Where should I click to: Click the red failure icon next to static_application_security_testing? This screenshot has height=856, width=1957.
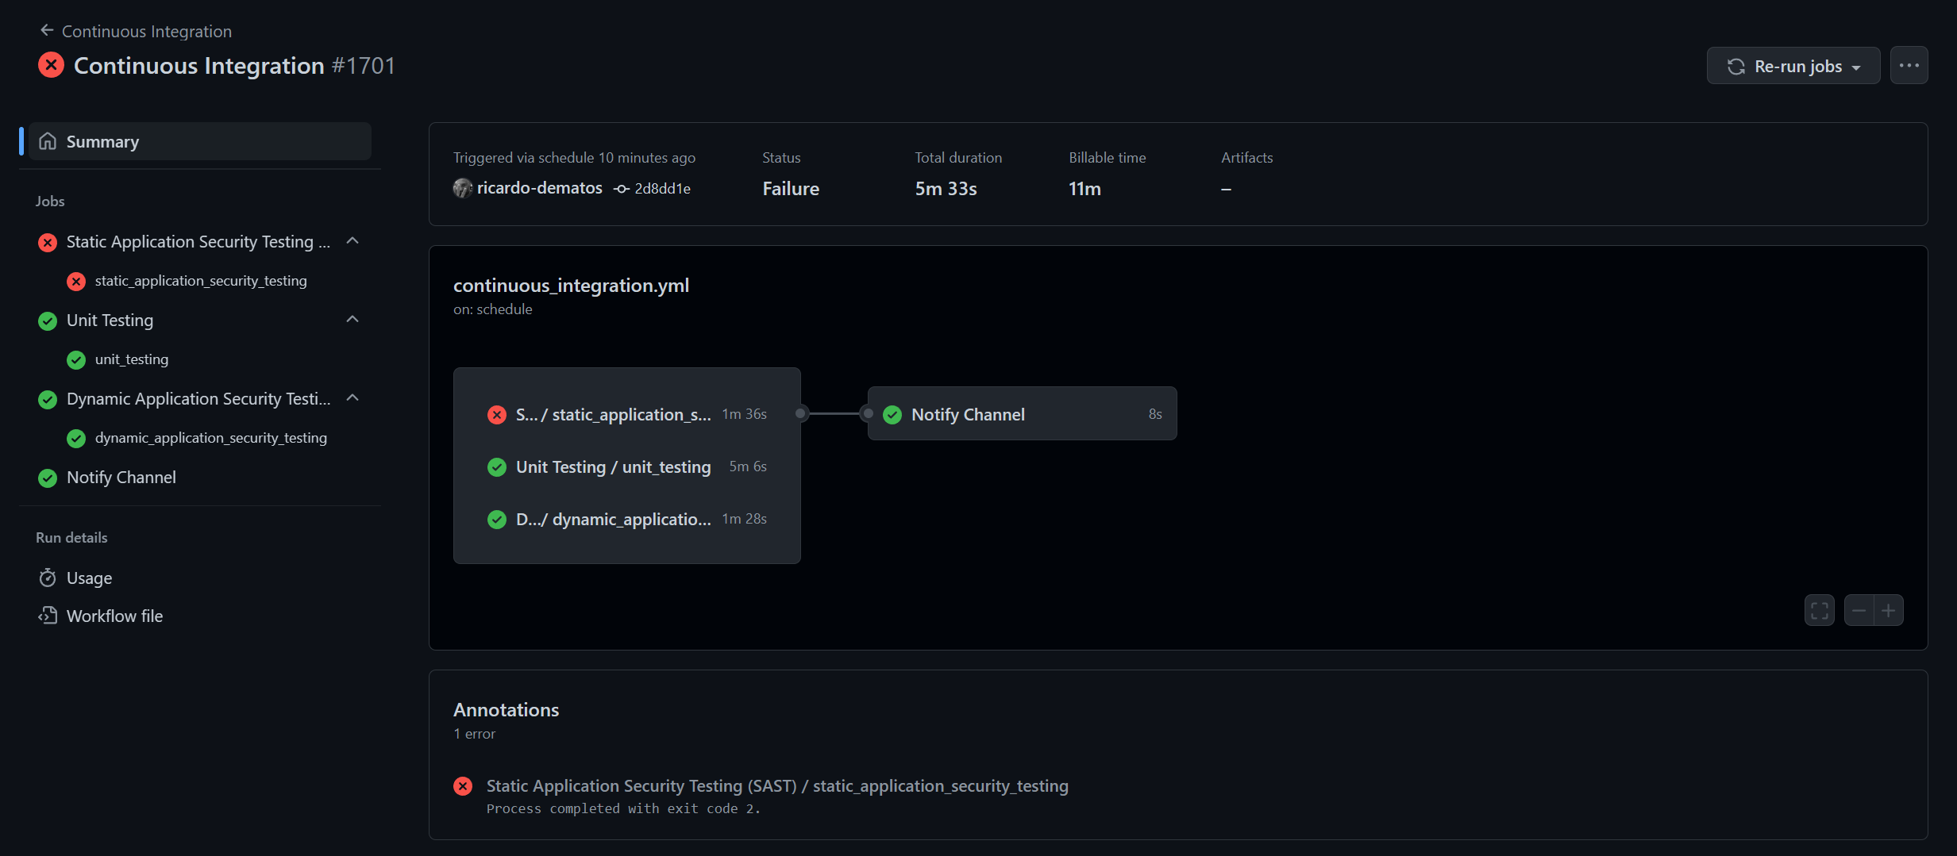[75, 281]
